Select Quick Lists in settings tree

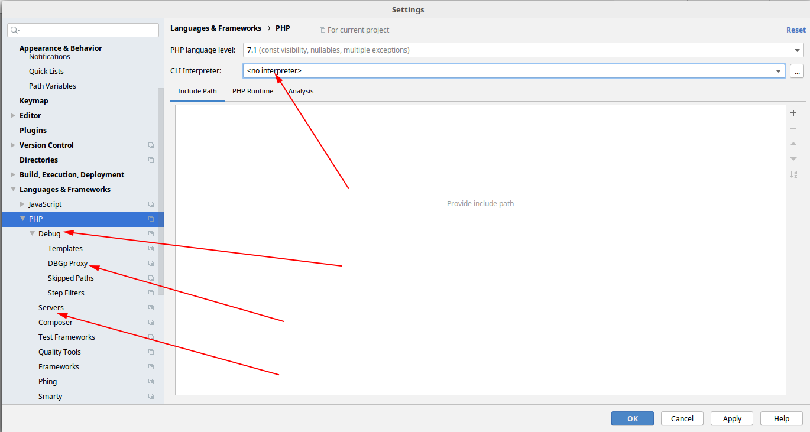[46, 72]
